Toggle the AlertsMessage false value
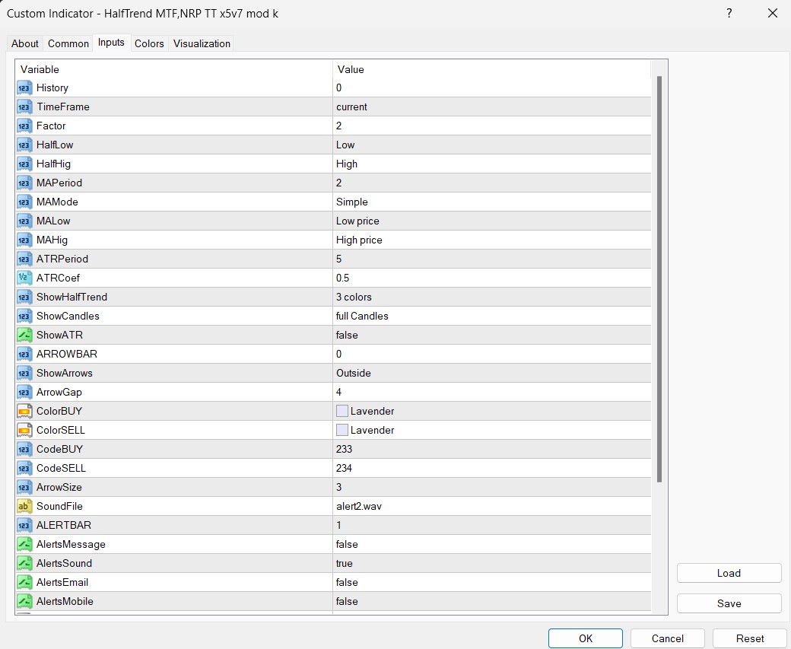Screen dimensions: 791x649 pyautogui.click(x=492, y=544)
